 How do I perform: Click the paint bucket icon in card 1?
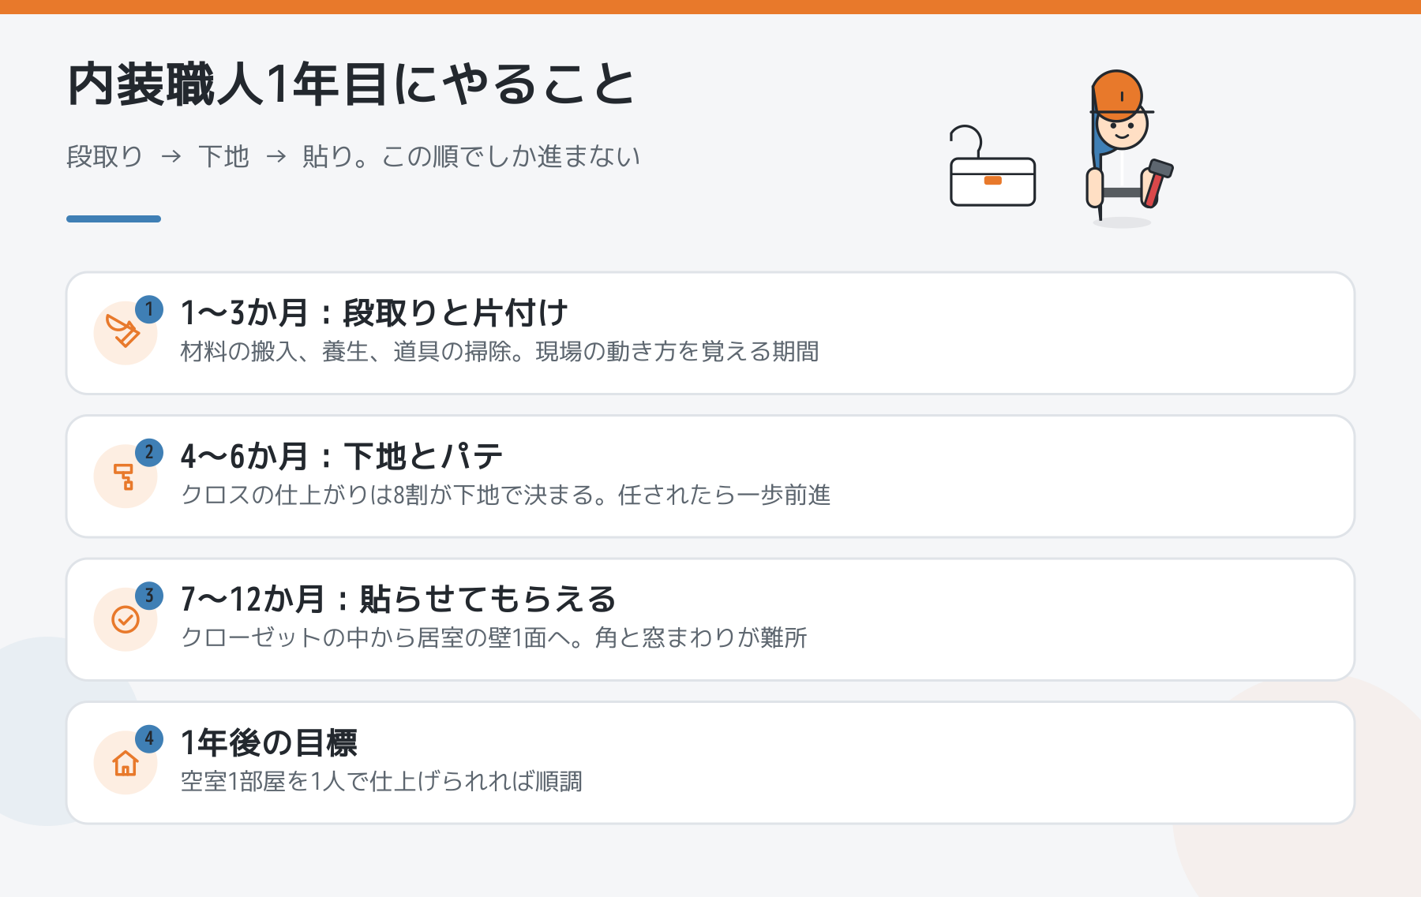(125, 332)
